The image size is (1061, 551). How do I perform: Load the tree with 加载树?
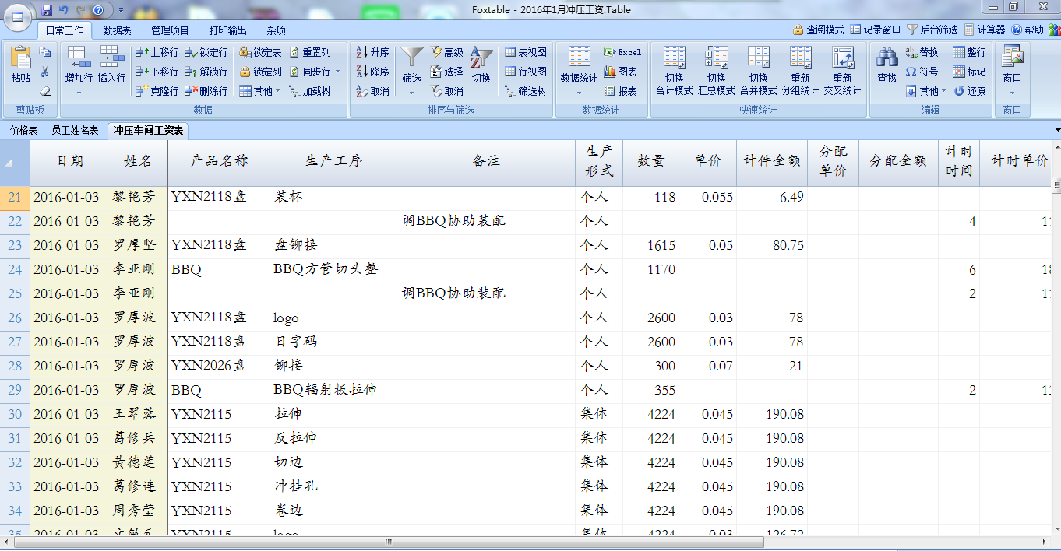click(310, 91)
